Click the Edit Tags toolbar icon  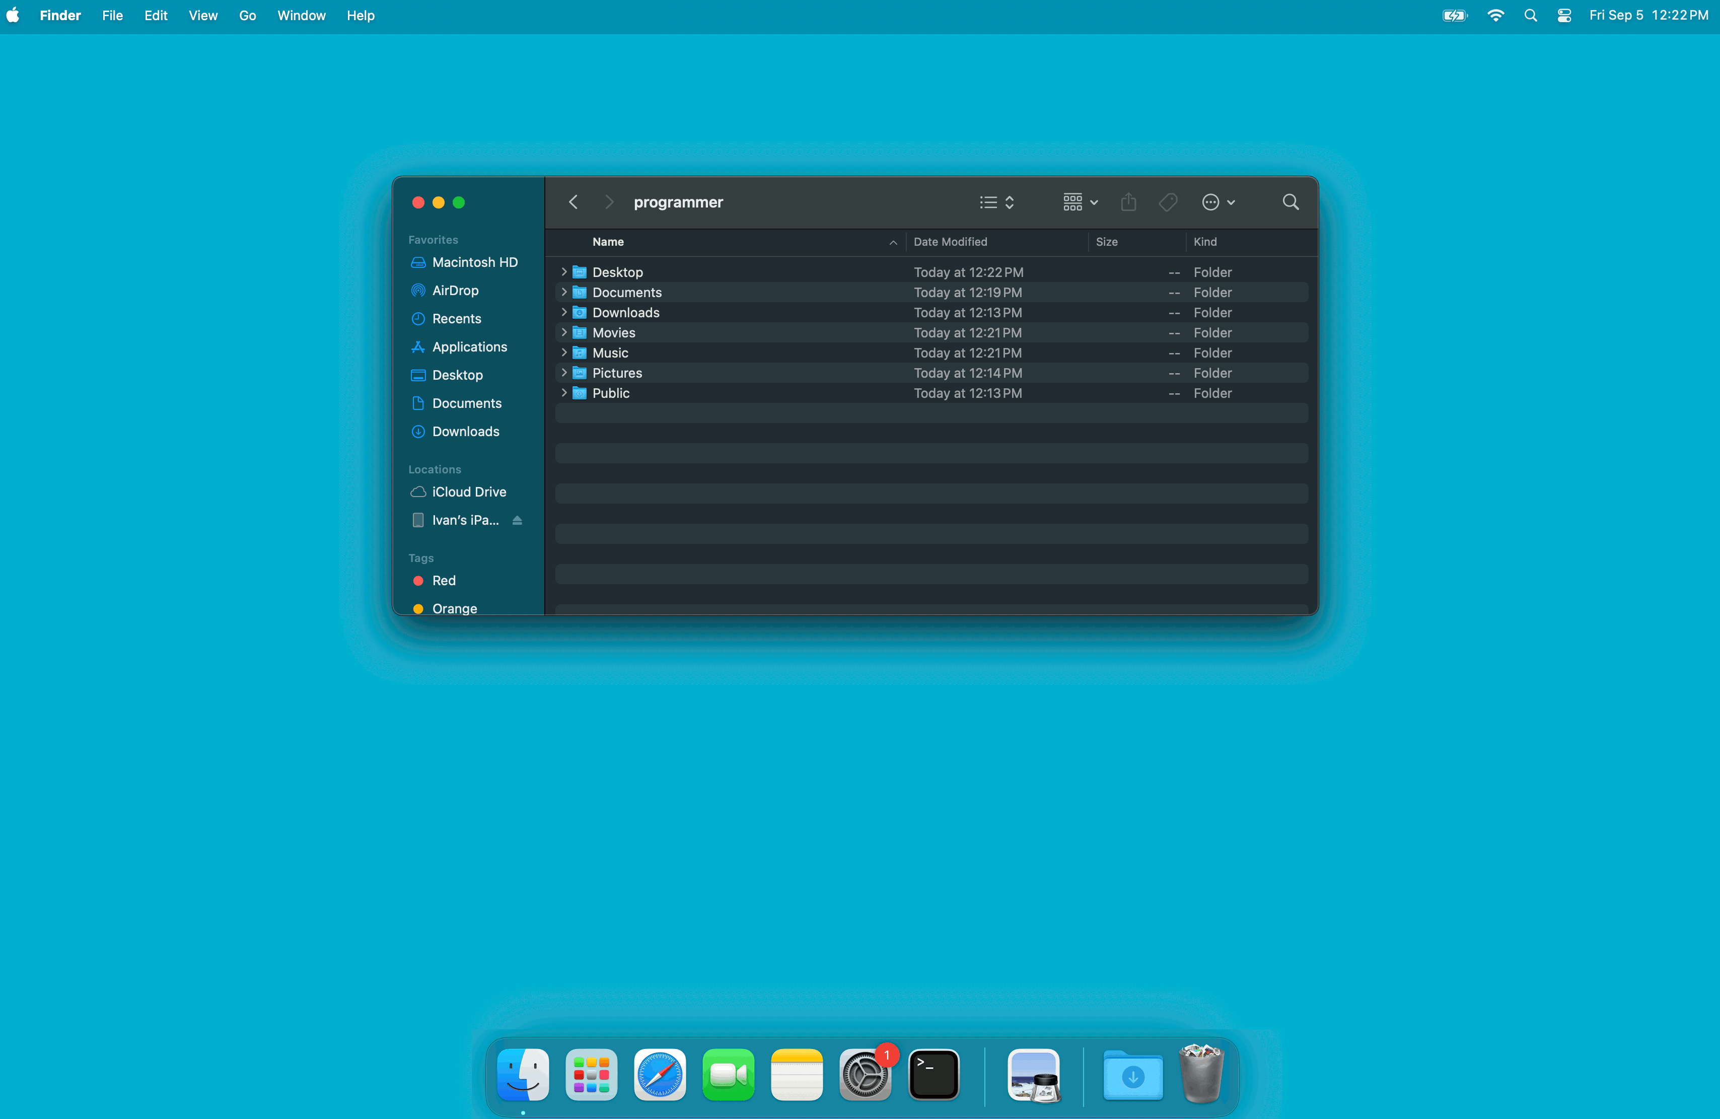(x=1167, y=202)
